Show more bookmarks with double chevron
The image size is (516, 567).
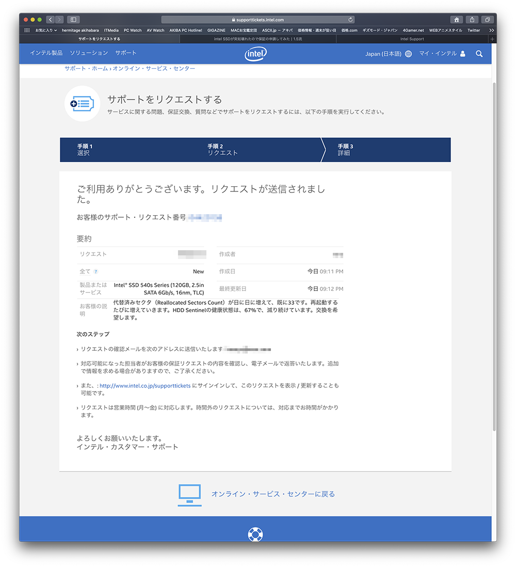click(491, 30)
